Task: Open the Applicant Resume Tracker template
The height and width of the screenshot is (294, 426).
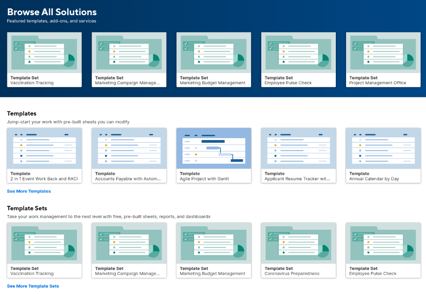Action: (299, 154)
